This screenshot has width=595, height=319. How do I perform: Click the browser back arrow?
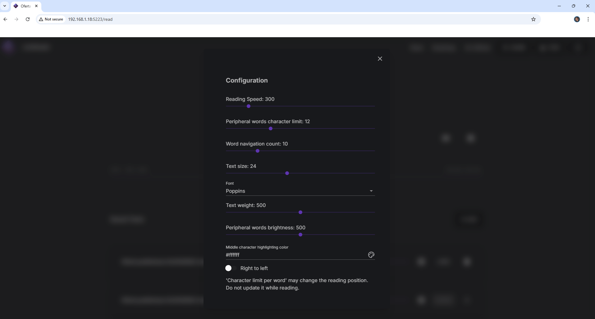pyautogui.click(x=5, y=19)
